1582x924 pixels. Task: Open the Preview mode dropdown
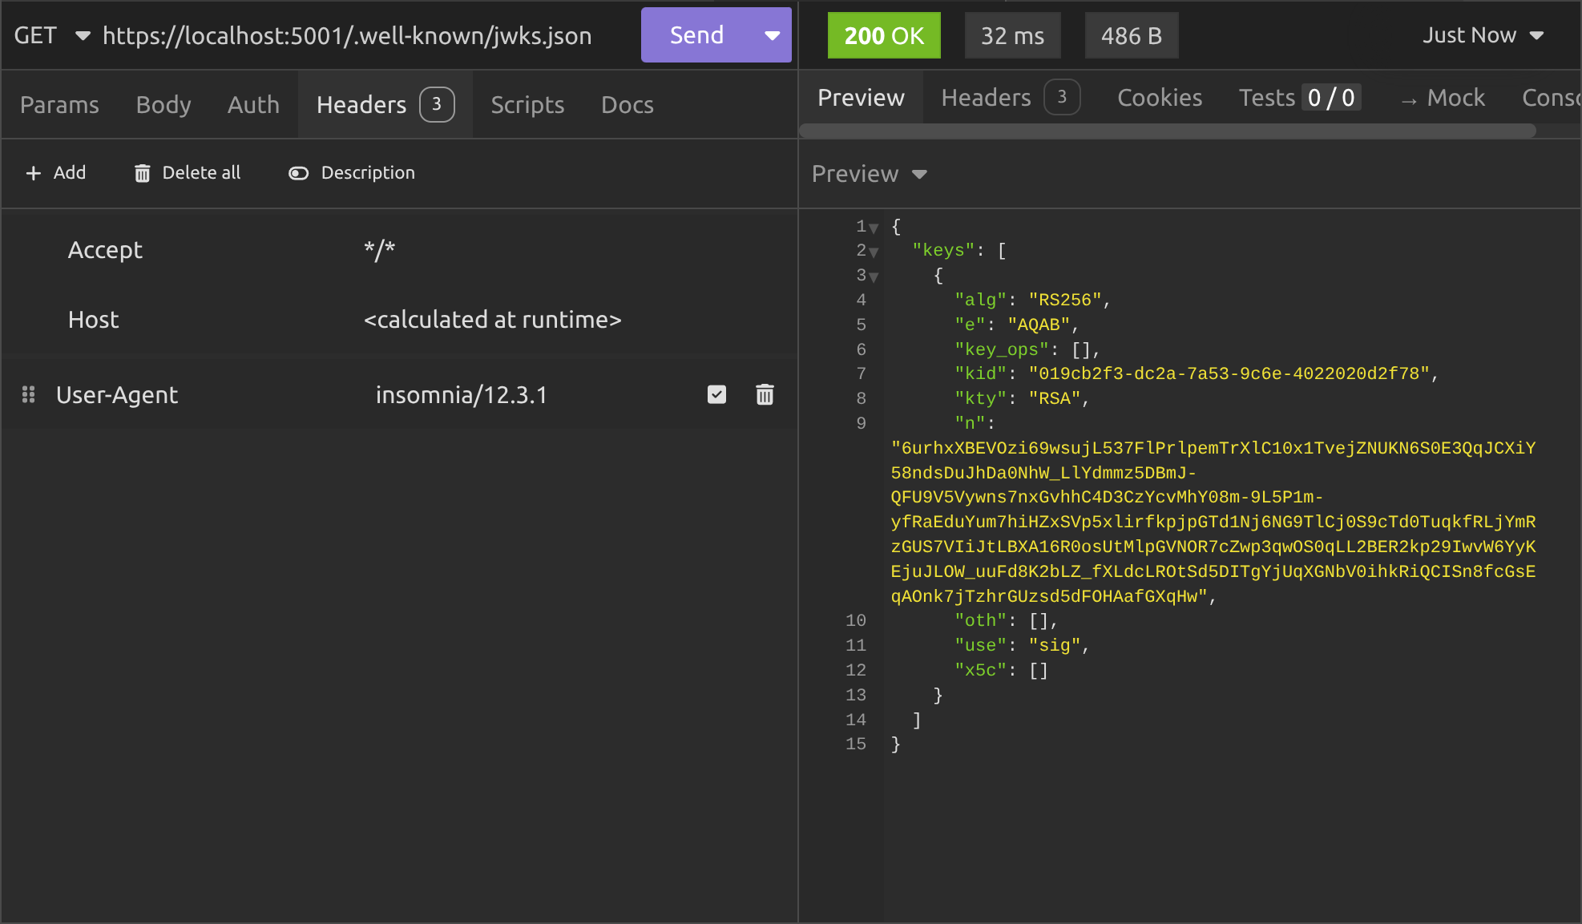click(x=919, y=174)
